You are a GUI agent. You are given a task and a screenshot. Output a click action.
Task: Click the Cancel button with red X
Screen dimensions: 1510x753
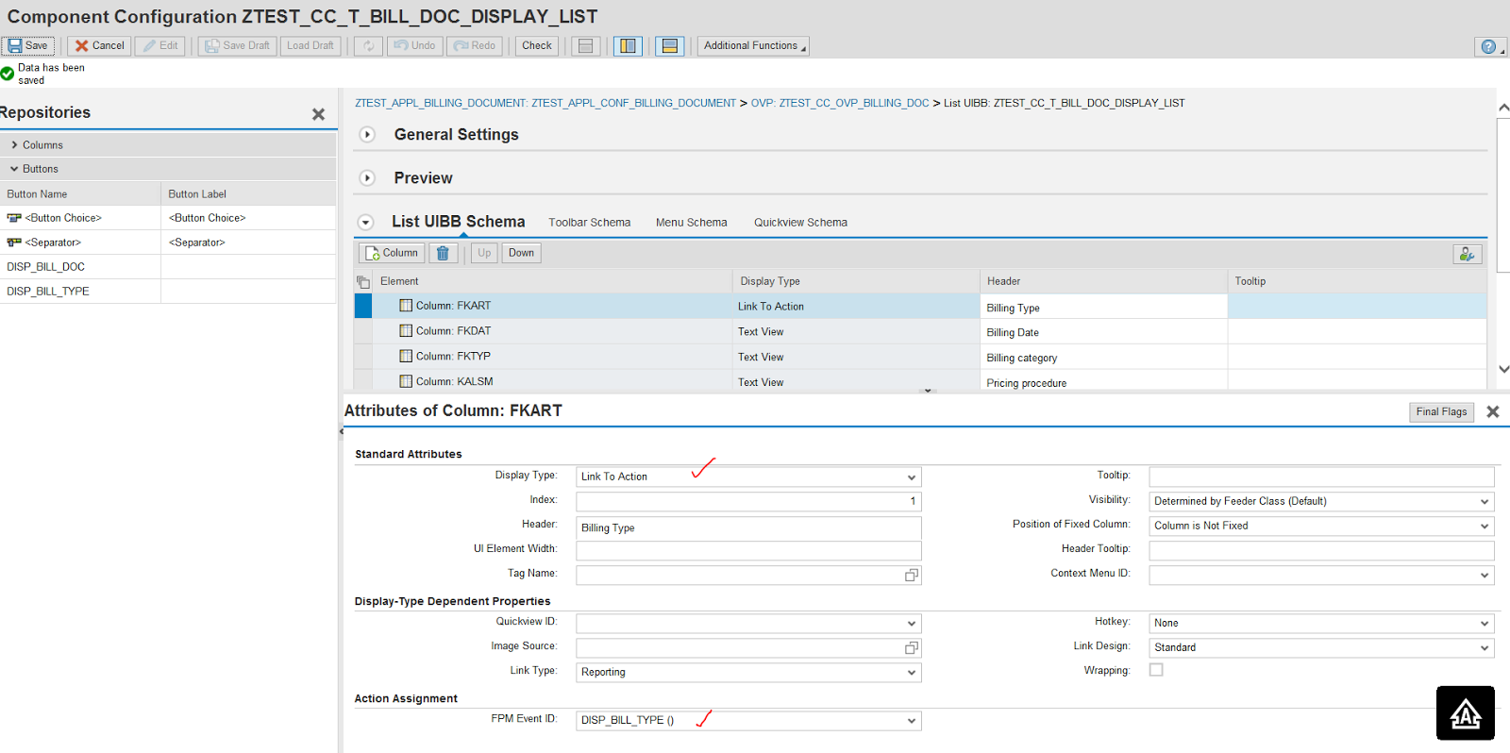[99, 45]
